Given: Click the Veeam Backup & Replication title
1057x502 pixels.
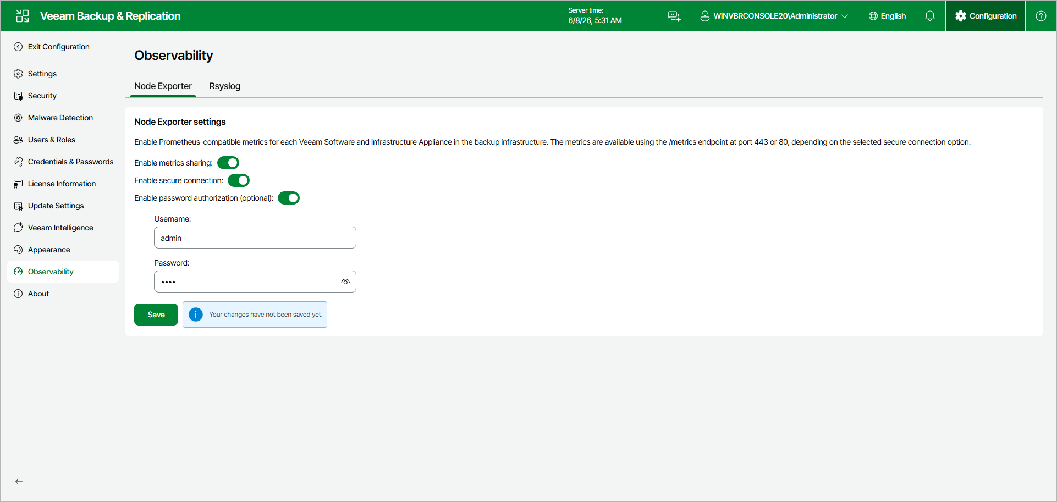Looking at the screenshot, I should [x=110, y=16].
